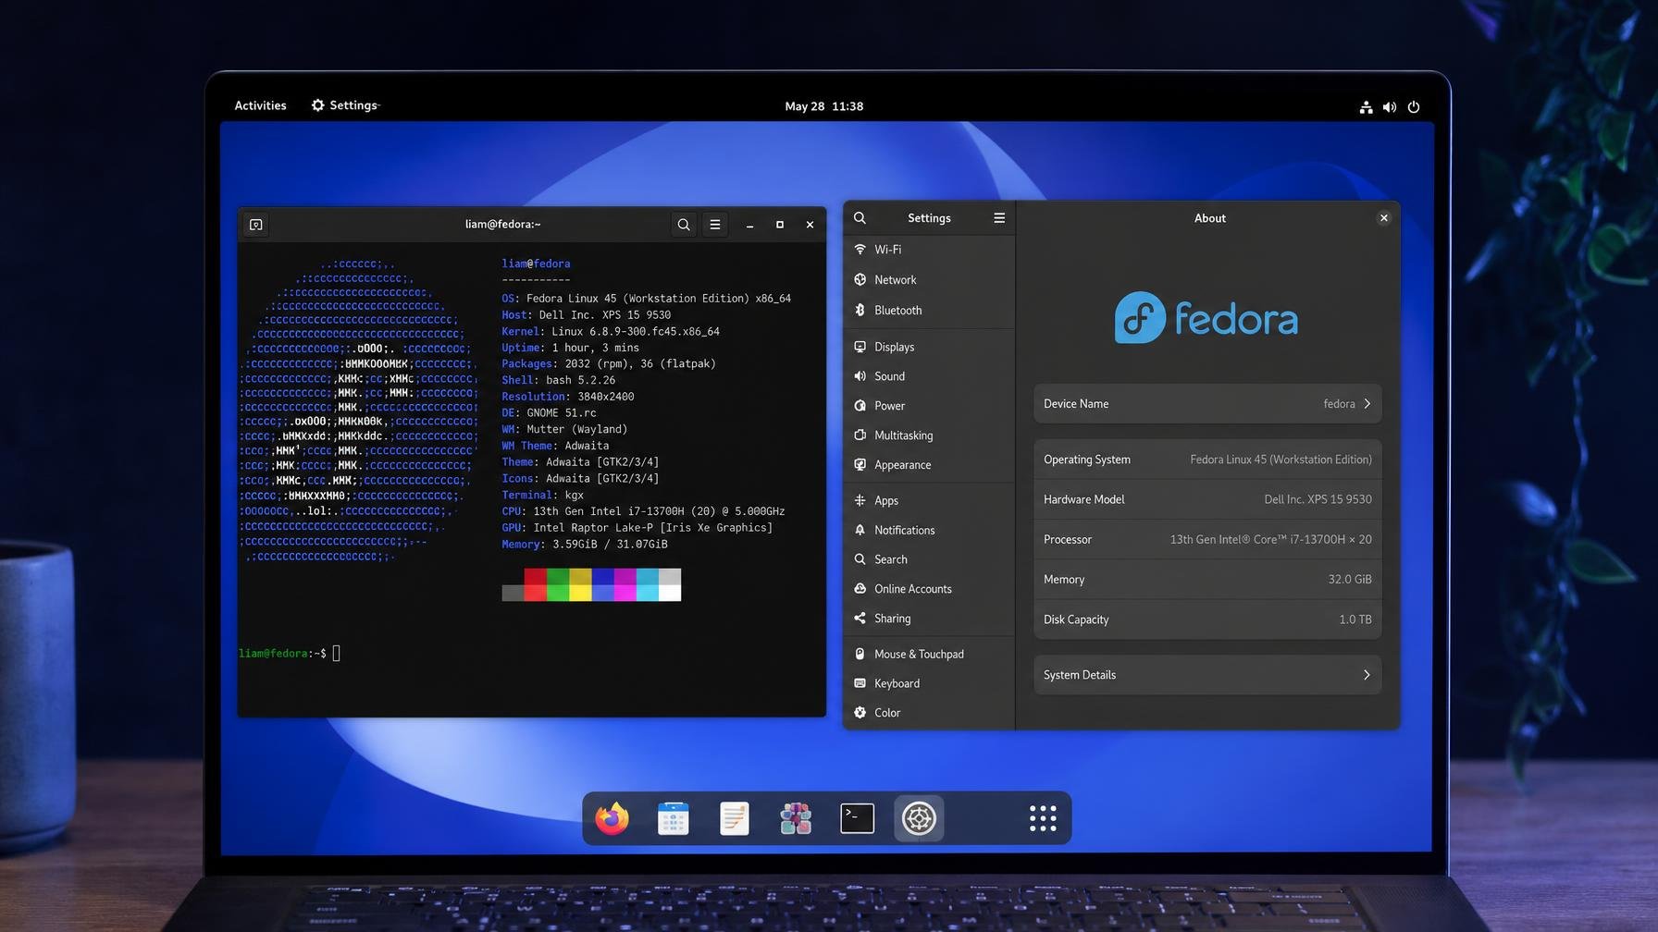The width and height of the screenshot is (1658, 932).
Task: Click the Settings gear in dock
Action: 919,818
